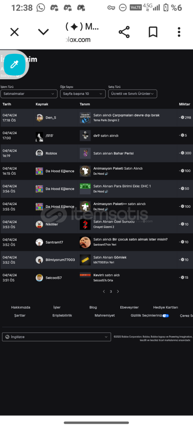Open the İngilizce language selector
Image resolution: width=193 pixels, height=430 pixels.
(56, 337)
